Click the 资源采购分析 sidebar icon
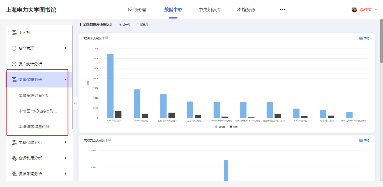383x187 pixels. pyautogui.click(x=14, y=174)
